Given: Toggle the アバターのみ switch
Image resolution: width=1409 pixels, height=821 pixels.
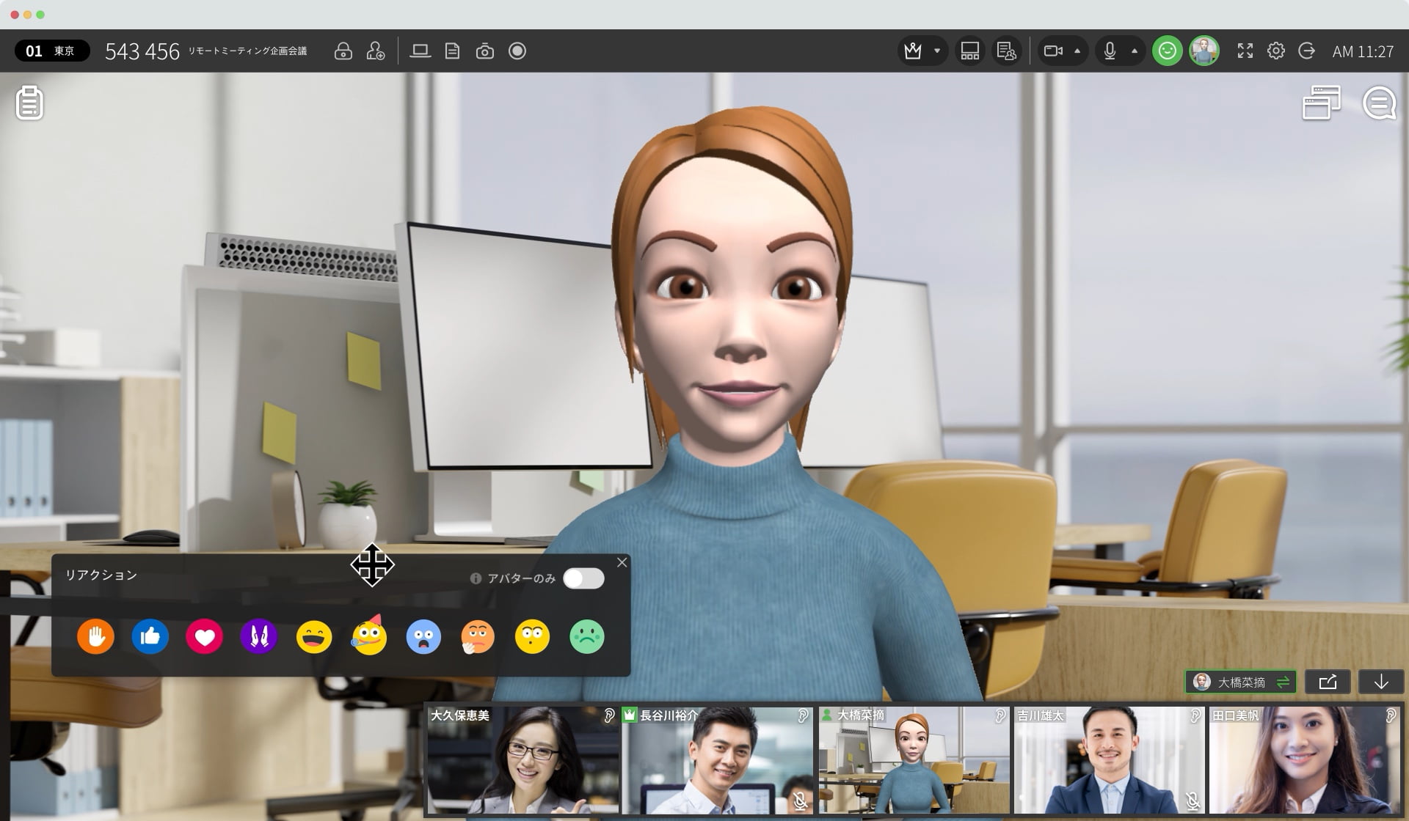Looking at the screenshot, I should (583, 578).
